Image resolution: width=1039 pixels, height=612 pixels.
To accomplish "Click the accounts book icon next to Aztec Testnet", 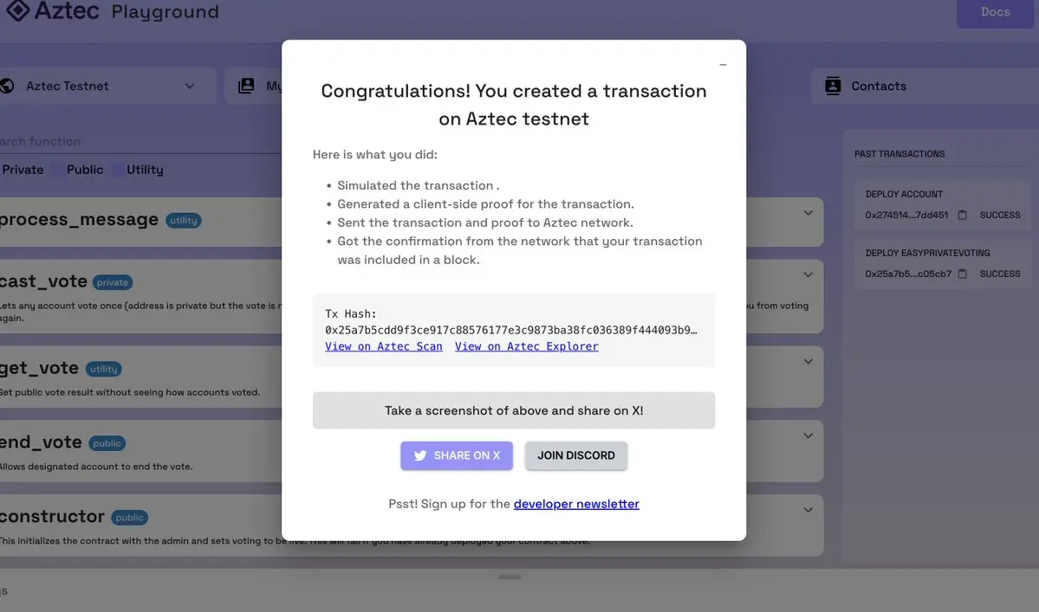I will click(x=246, y=86).
